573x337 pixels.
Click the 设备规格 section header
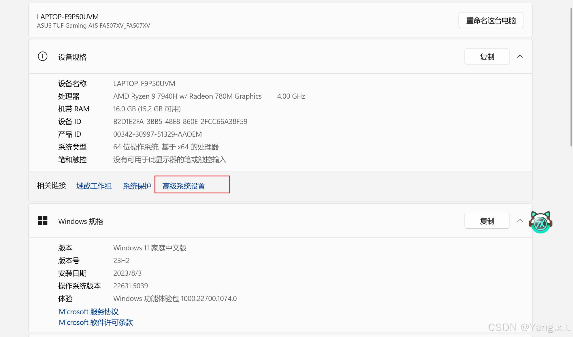[x=72, y=57]
